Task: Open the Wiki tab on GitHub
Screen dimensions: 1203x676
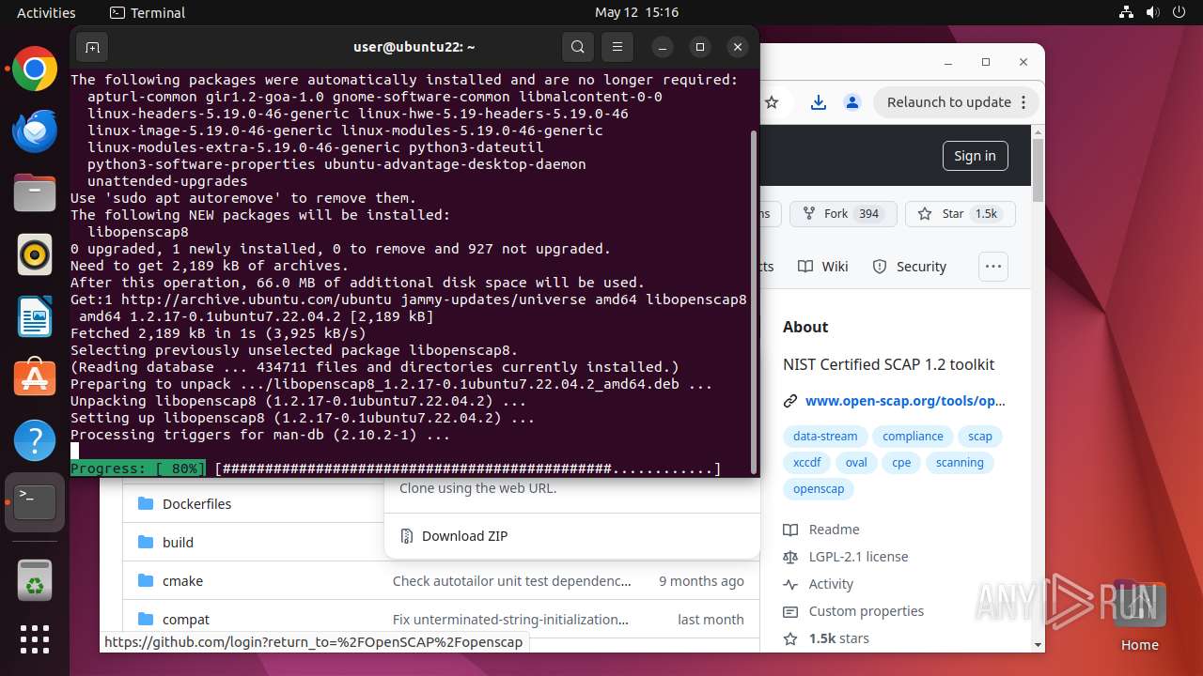Action: [823, 267]
